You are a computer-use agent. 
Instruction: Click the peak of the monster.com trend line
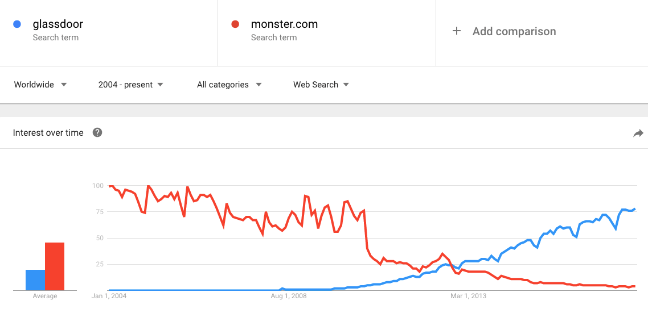pos(110,186)
